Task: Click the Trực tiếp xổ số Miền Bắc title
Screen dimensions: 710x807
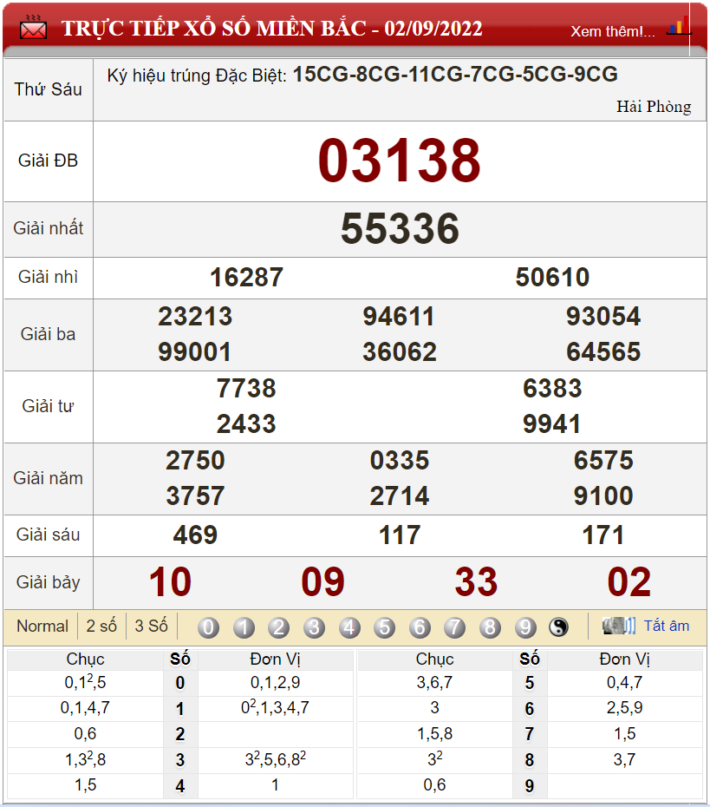Action: tap(271, 29)
